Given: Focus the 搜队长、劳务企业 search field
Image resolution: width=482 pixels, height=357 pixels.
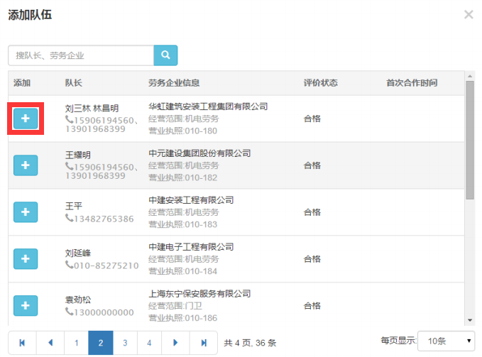Looking at the screenshot, I should 81,55.
